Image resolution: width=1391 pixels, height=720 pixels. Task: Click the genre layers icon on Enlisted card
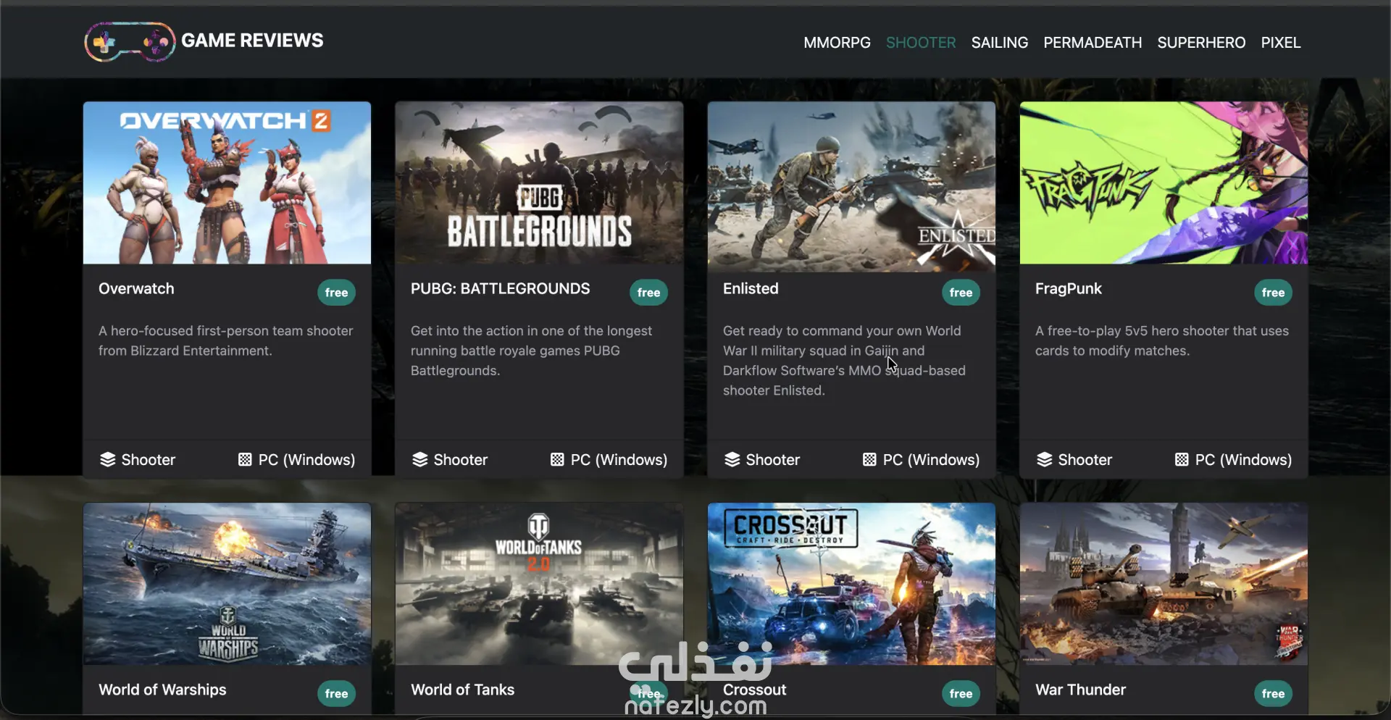tap(732, 460)
